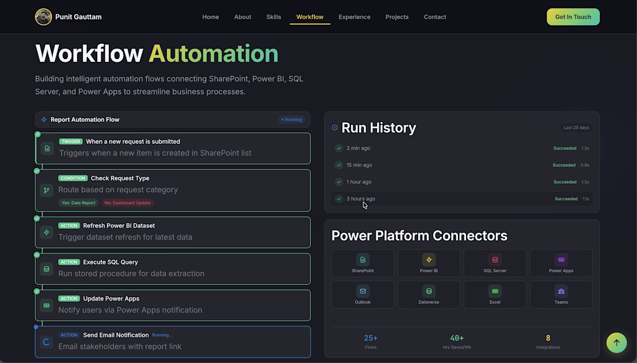The height and width of the screenshot is (363, 637).
Task: Click the Running... label on Send Email Notification
Action: point(162,335)
